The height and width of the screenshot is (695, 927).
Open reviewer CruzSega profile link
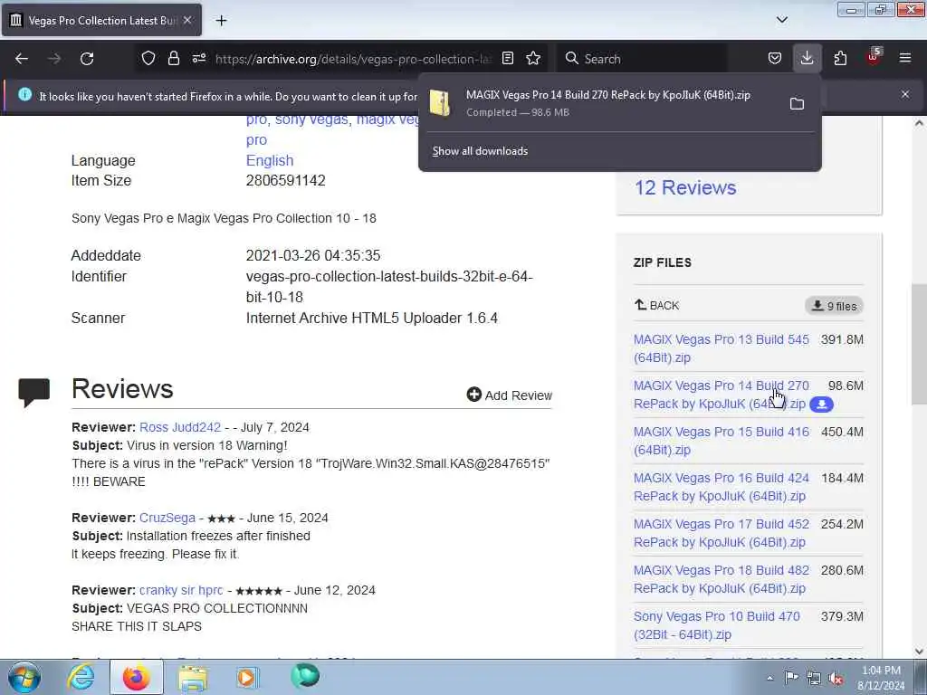point(167,518)
